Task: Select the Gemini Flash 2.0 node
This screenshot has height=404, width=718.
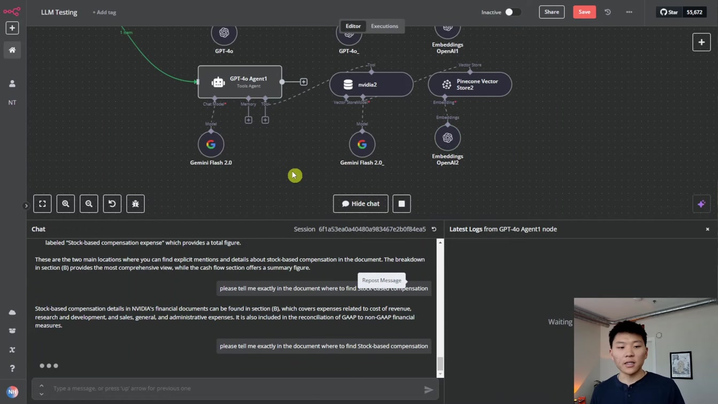Action: pyautogui.click(x=211, y=144)
